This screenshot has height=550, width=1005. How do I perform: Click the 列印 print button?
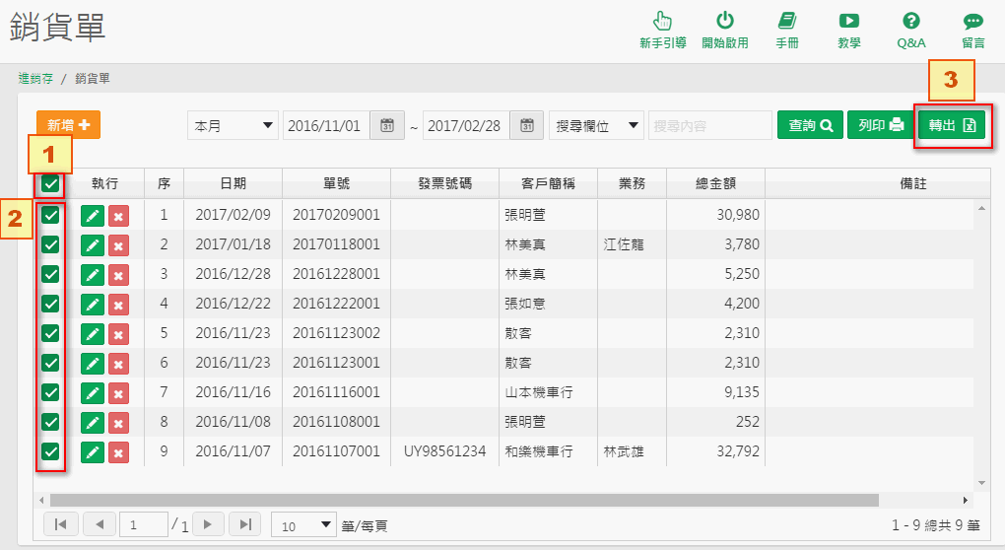point(881,125)
